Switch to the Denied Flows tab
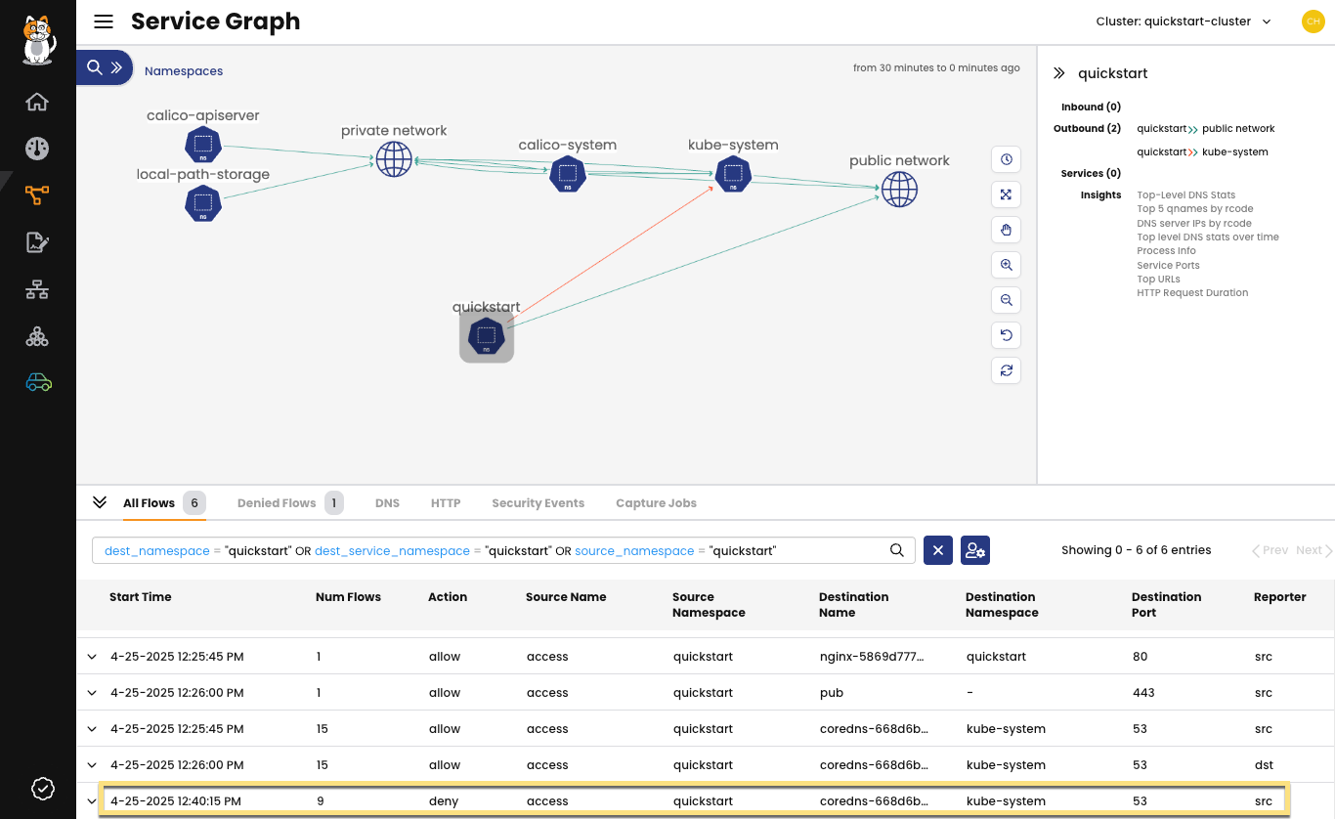 click(278, 502)
